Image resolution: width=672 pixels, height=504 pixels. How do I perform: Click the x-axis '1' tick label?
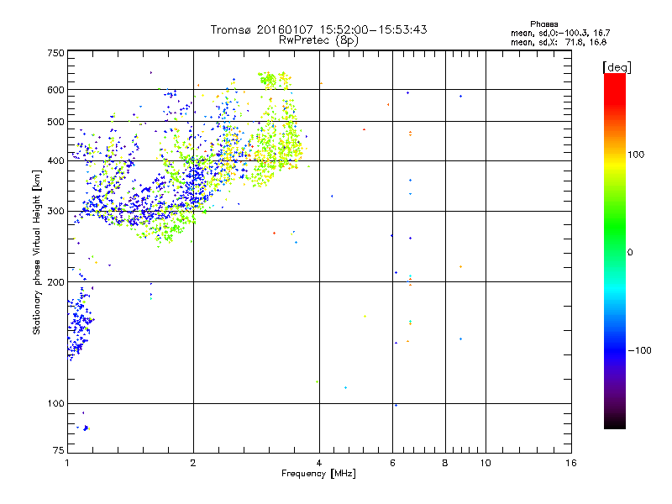click(67, 463)
